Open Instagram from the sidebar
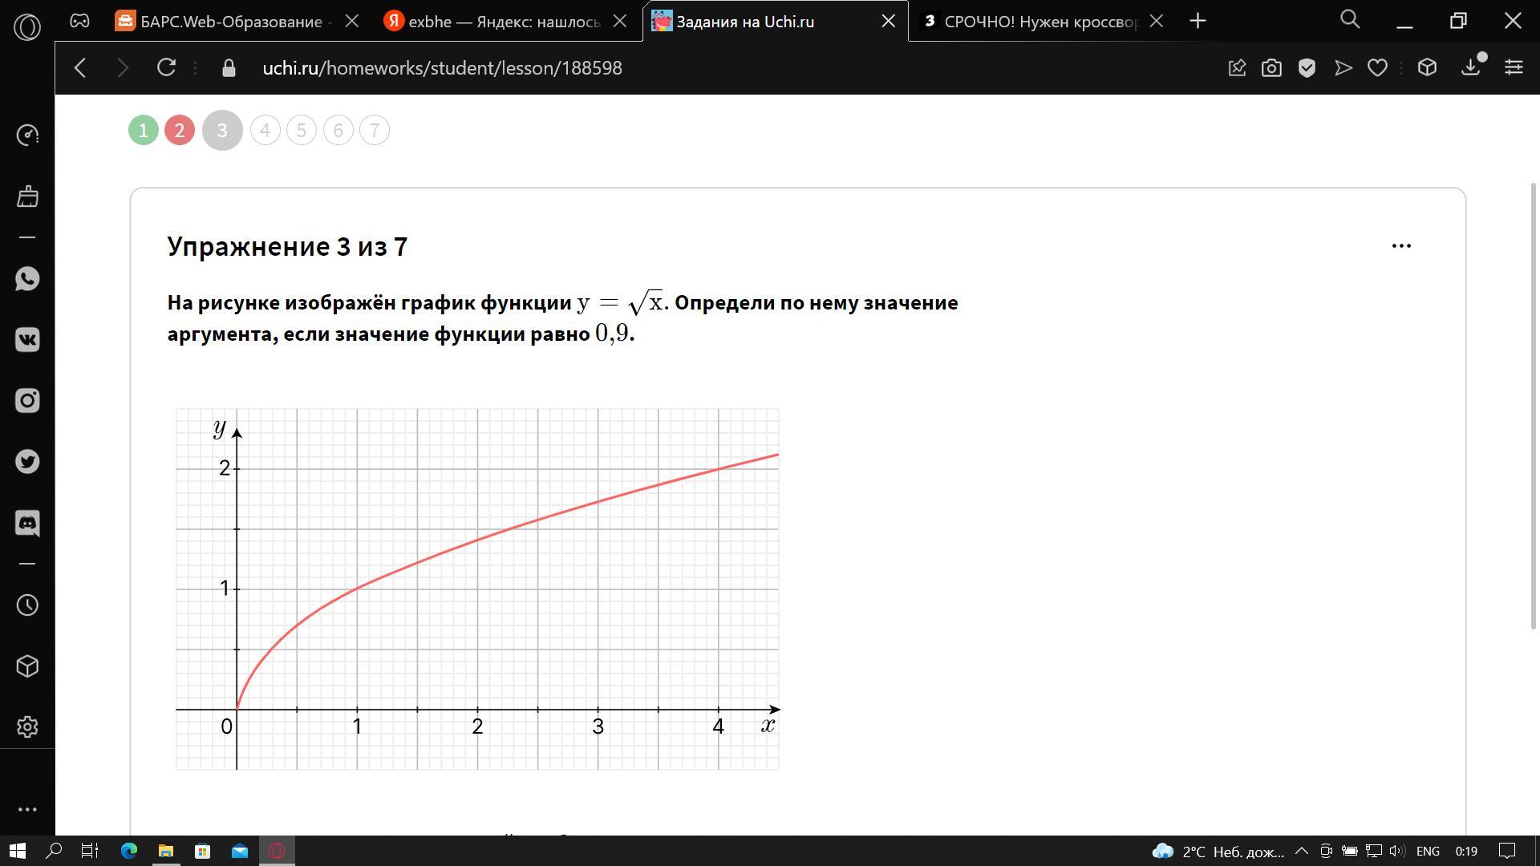 [27, 401]
